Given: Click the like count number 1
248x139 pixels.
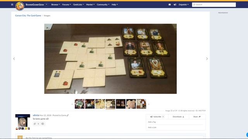Looking at the screenshot, I should click(38, 124).
